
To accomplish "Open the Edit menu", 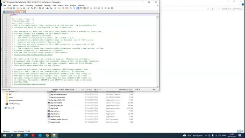I will tap(9, 5).
